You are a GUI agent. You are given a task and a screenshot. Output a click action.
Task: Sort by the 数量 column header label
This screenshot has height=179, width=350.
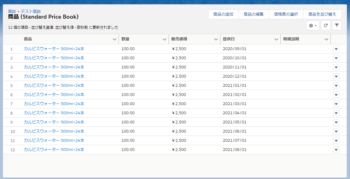tap(125, 39)
